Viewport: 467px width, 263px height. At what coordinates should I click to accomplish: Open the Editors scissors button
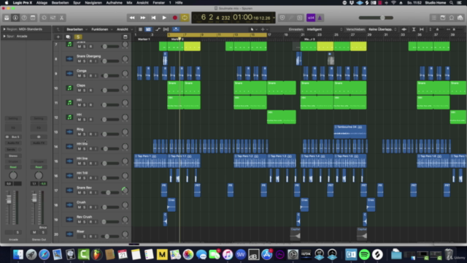(x=61, y=18)
